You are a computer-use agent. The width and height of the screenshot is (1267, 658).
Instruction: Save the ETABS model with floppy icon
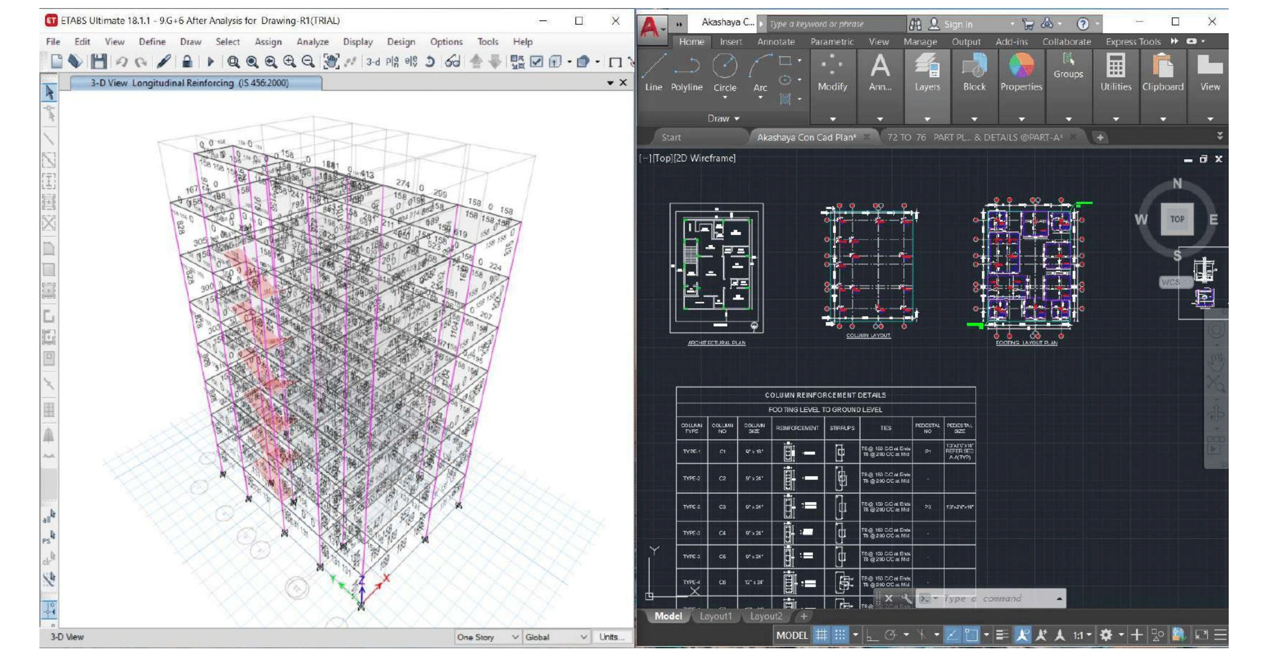click(98, 62)
